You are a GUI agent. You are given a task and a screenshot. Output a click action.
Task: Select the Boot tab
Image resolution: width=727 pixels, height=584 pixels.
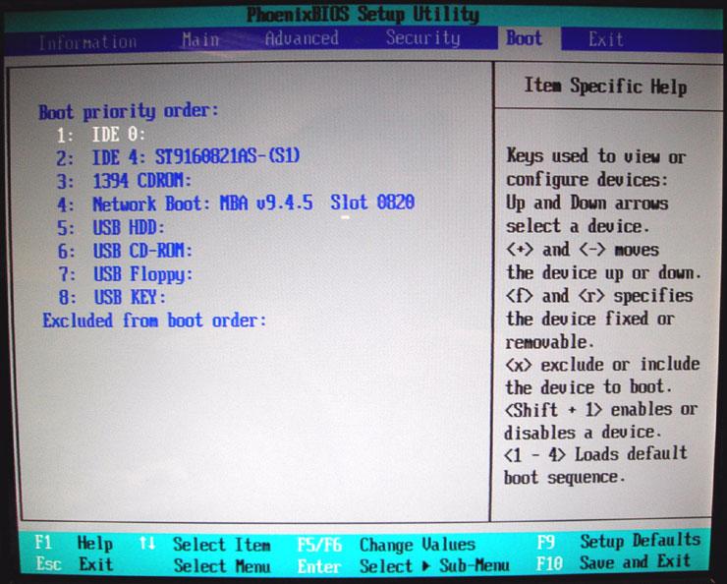[524, 37]
